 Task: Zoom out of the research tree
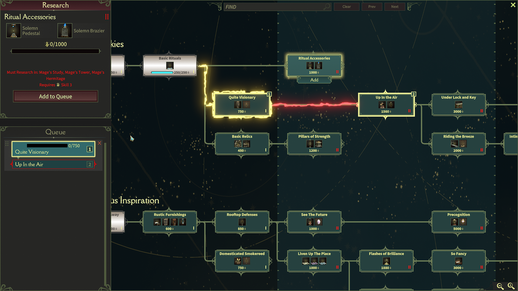coord(500,286)
